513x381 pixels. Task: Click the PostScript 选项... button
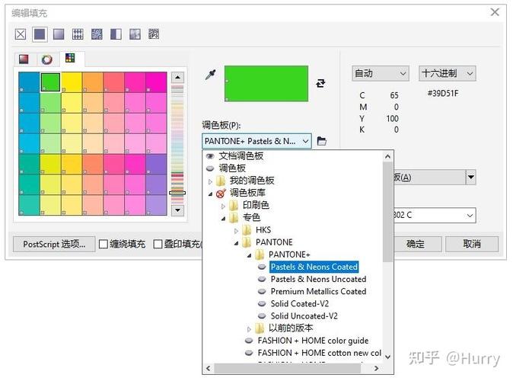[x=54, y=244]
